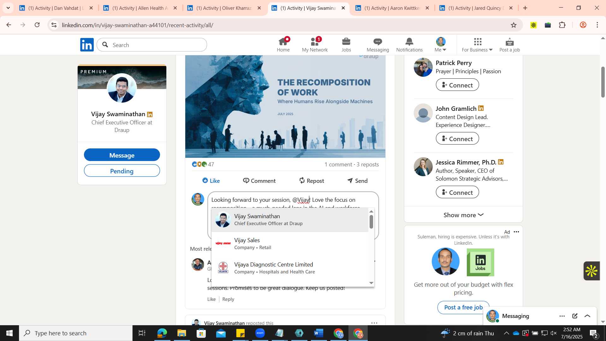
Task: Open reposted post three-dot menu
Action: (374, 323)
